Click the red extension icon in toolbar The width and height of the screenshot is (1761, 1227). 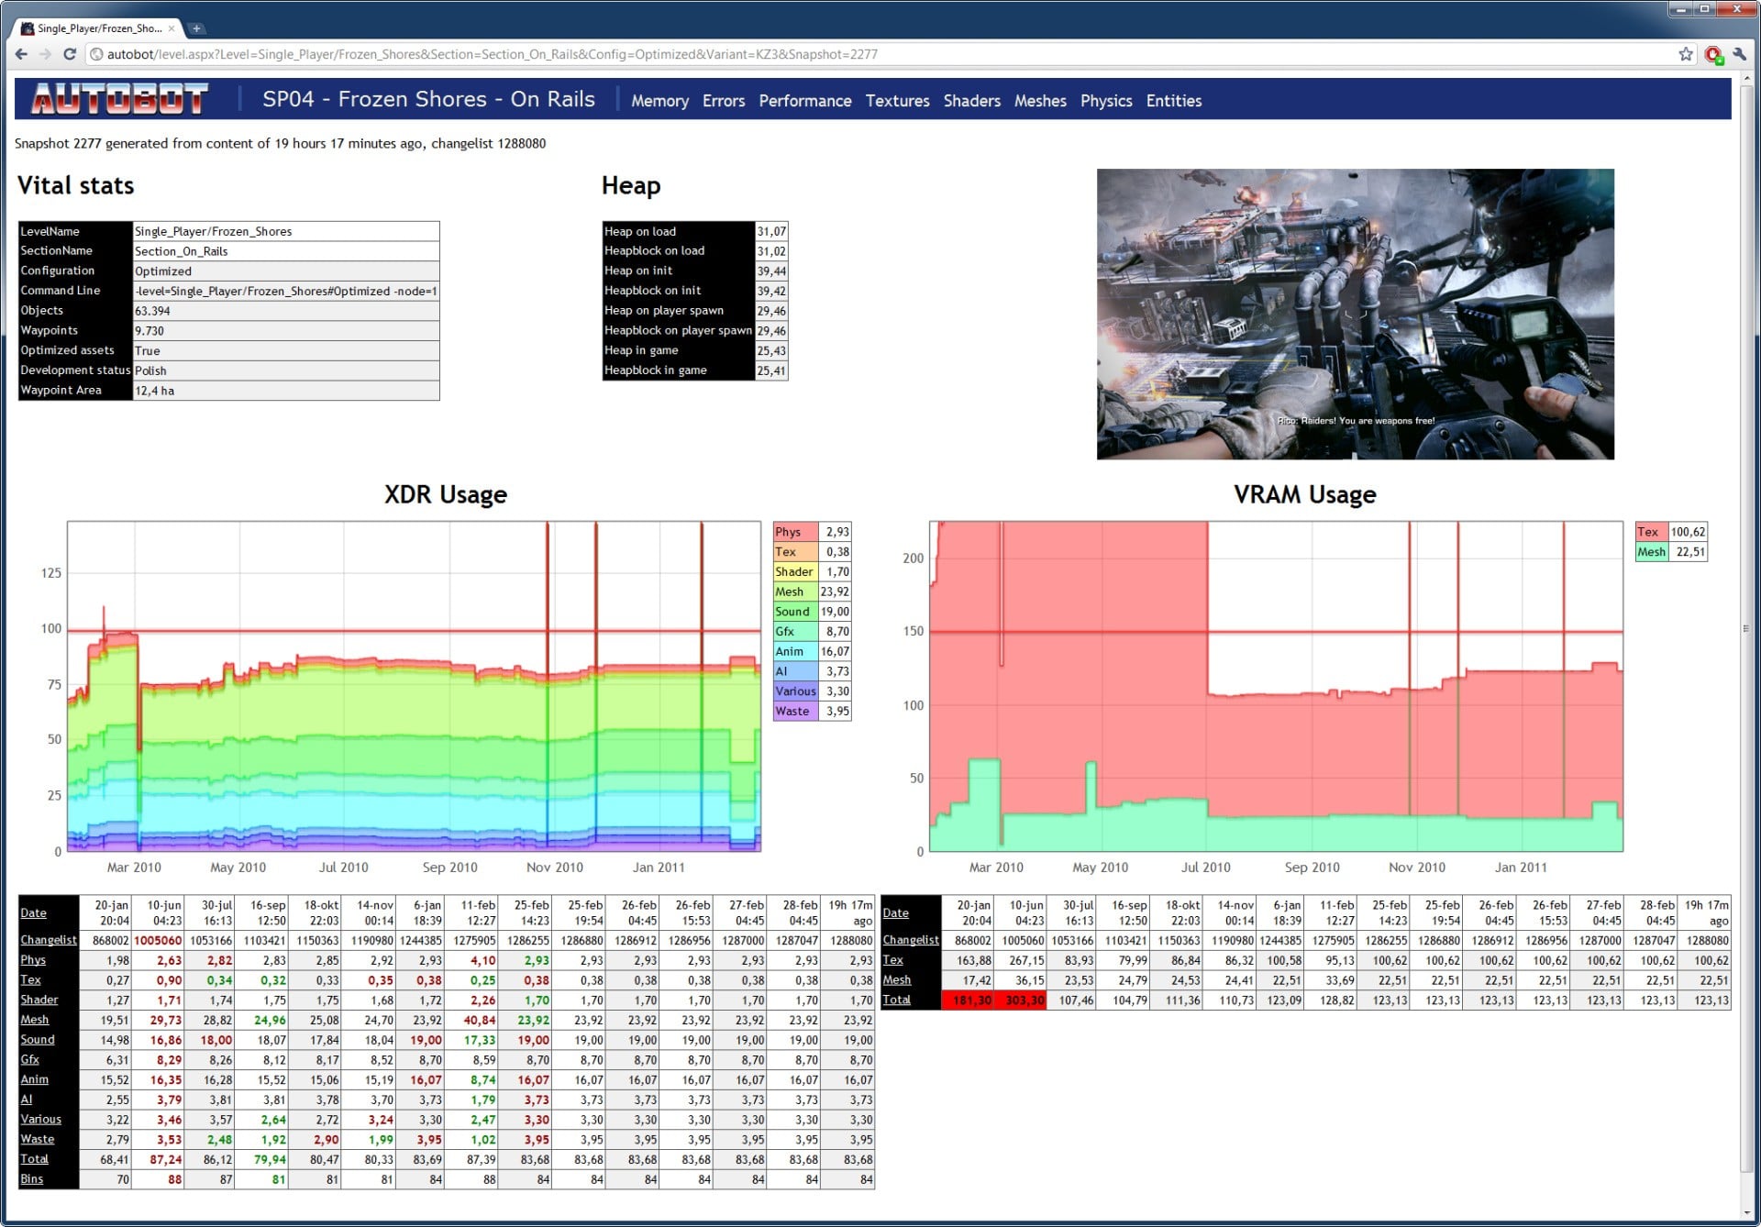click(1712, 55)
